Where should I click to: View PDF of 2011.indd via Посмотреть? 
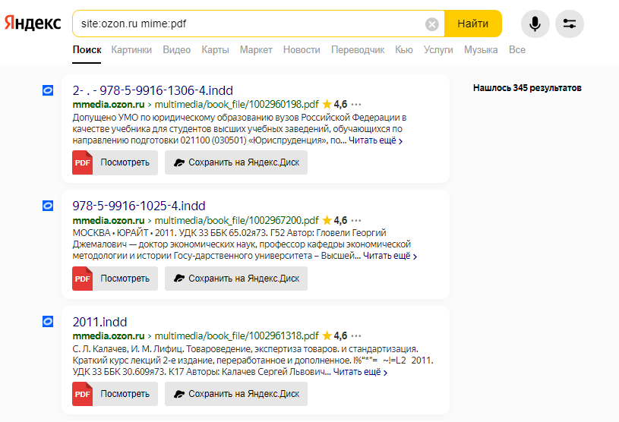tap(125, 394)
